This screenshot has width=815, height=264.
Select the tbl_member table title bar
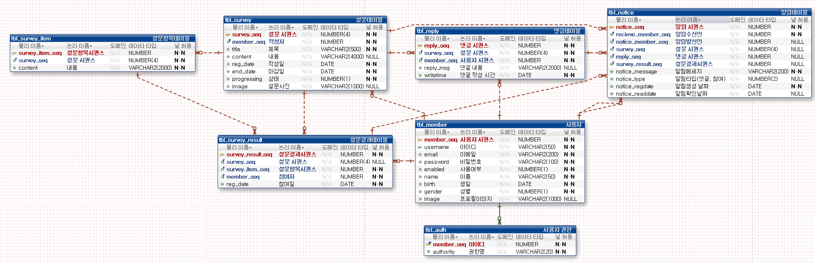pos(500,125)
